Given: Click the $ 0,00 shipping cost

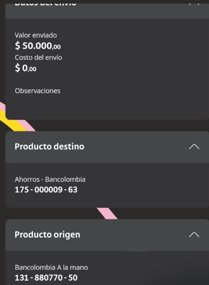Looking at the screenshot, I should pos(26,68).
